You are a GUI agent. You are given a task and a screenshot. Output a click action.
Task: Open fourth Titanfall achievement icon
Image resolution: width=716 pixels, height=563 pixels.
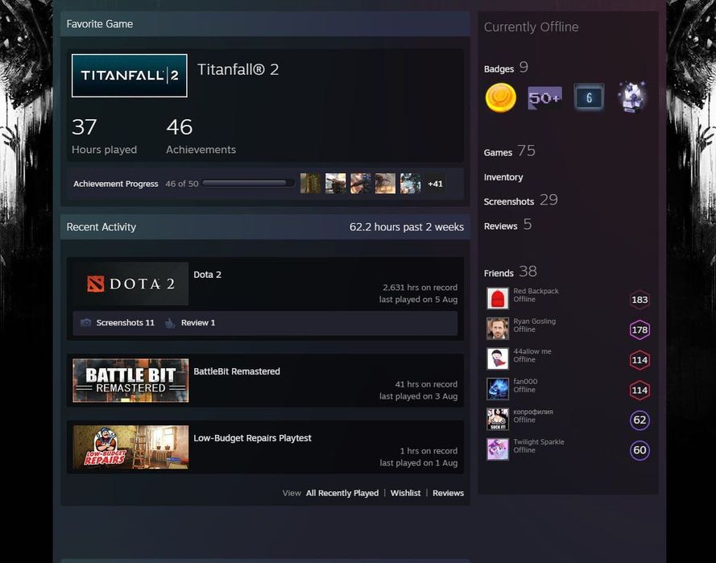tap(386, 184)
